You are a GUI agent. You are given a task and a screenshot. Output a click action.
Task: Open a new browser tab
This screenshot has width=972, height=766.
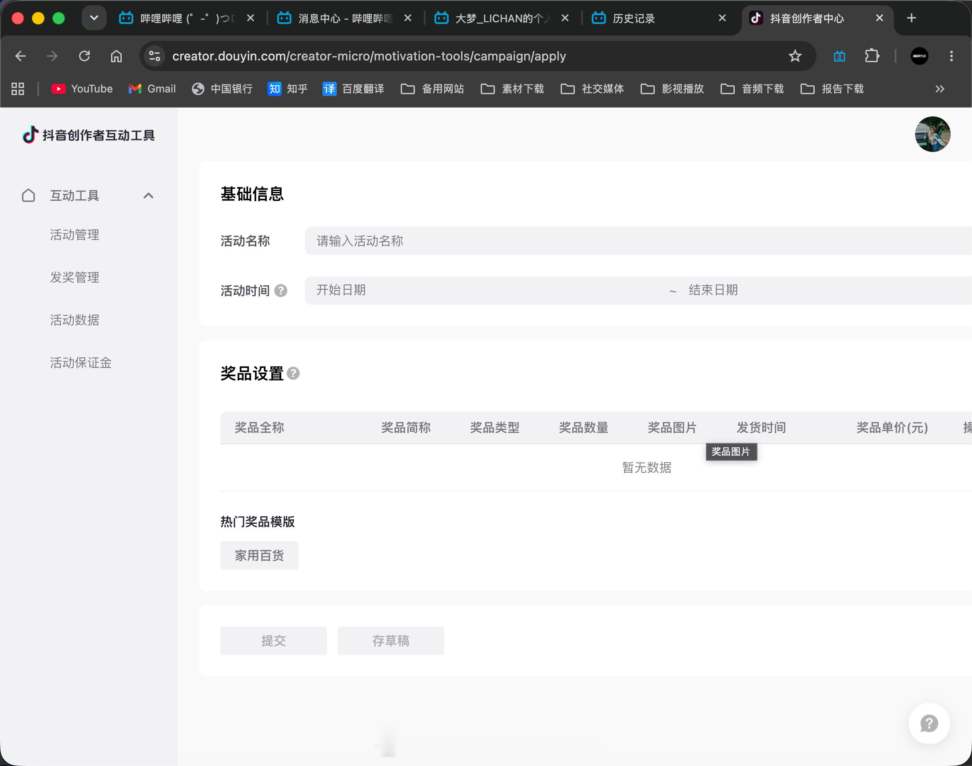click(912, 18)
